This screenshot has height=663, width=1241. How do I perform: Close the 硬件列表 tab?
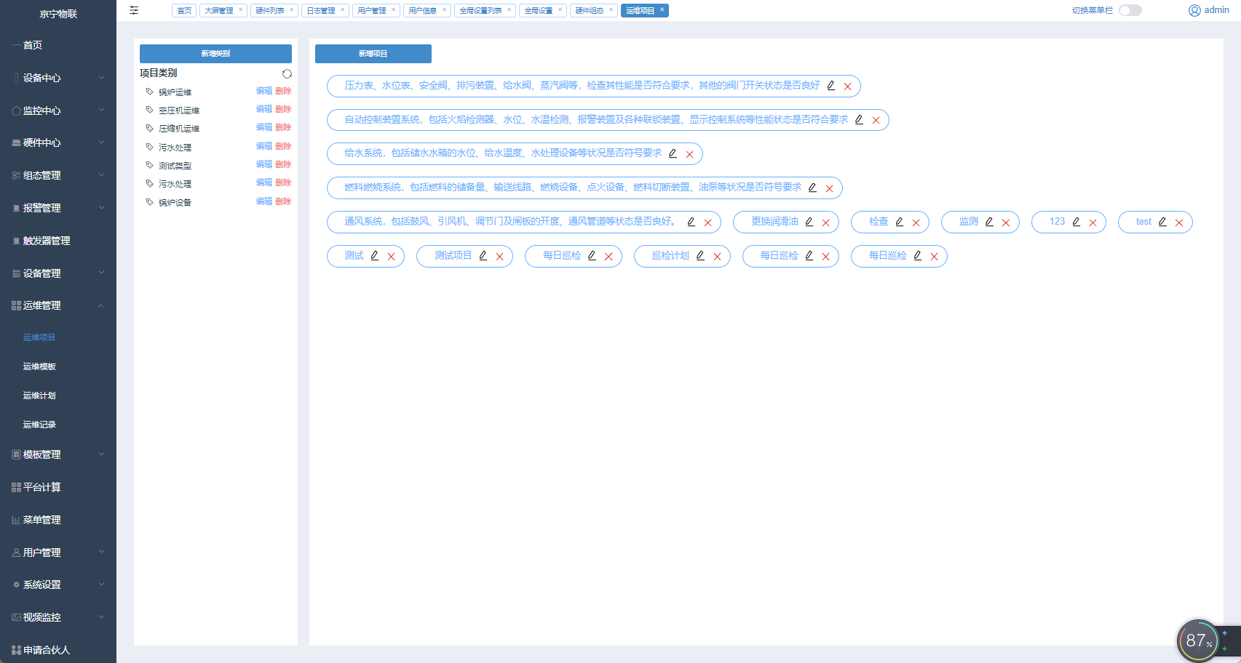[291, 10]
